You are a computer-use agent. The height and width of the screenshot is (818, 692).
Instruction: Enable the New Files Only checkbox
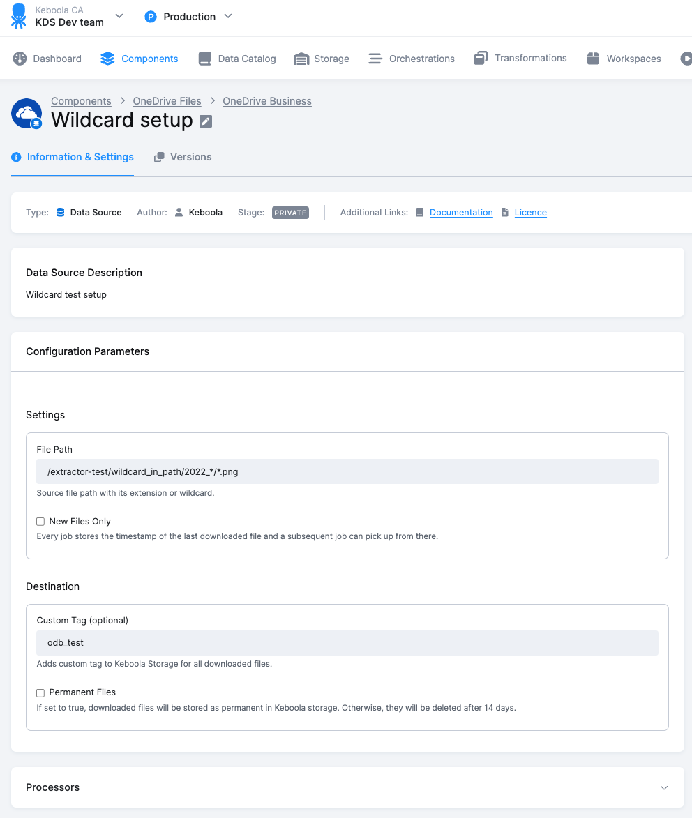tap(40, 521)
